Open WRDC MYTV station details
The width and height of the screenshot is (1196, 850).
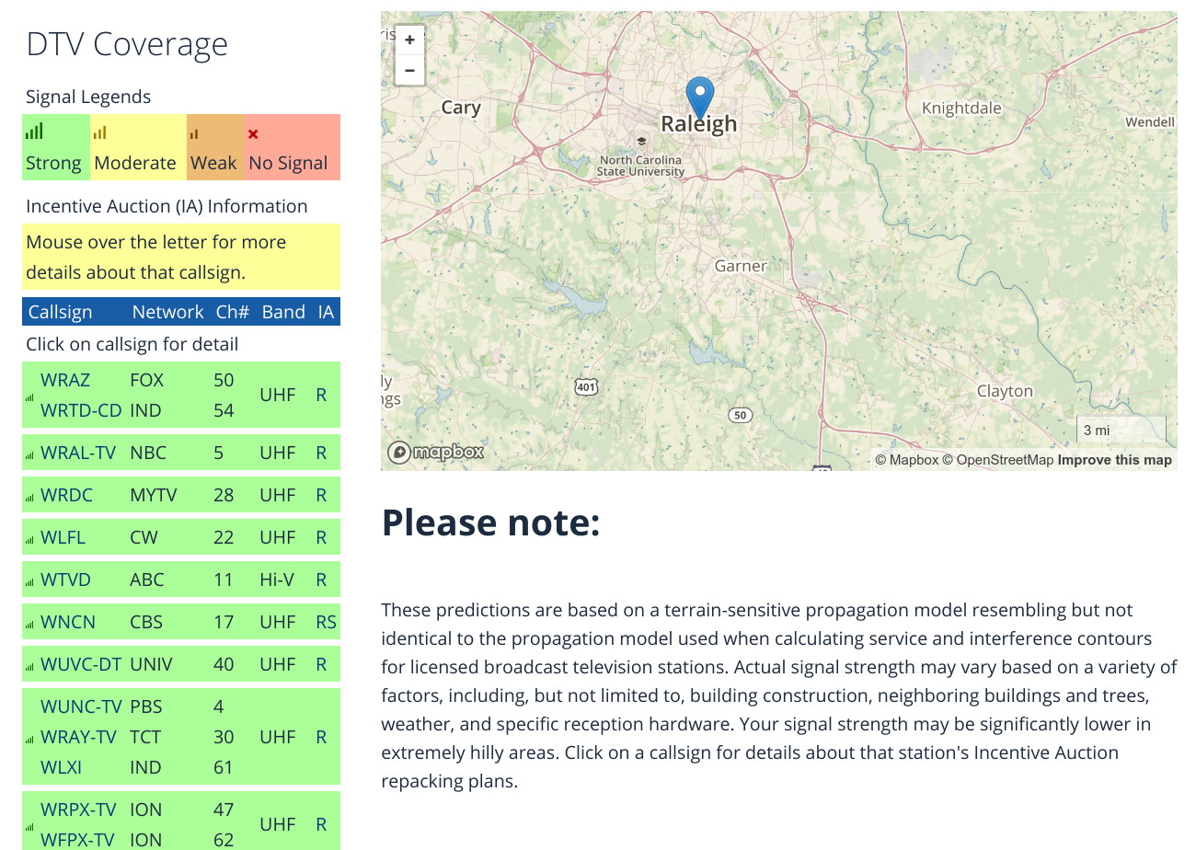[67, 495]
